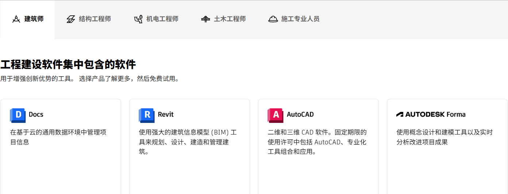508x194 pixels.
Task: Click the Autodesk Forma logo
Action: (431, 115)
